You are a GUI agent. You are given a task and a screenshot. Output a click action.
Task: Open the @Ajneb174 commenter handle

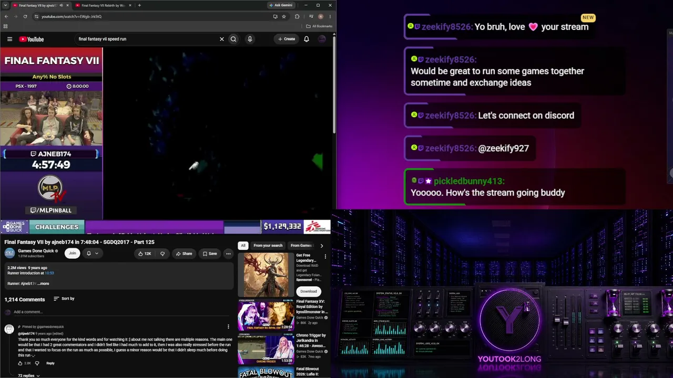click(x=26, y=333)
